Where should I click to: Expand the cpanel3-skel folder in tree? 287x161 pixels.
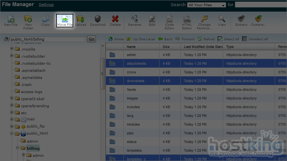(x=12, y=98)
